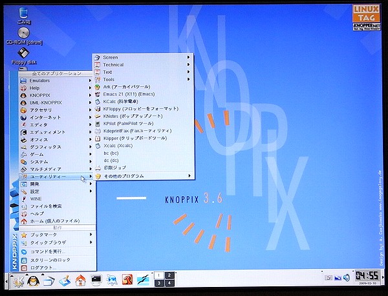The image size is (388, 296).
Task: Open the マルチメディア submenu
Action: click(56, 169)
